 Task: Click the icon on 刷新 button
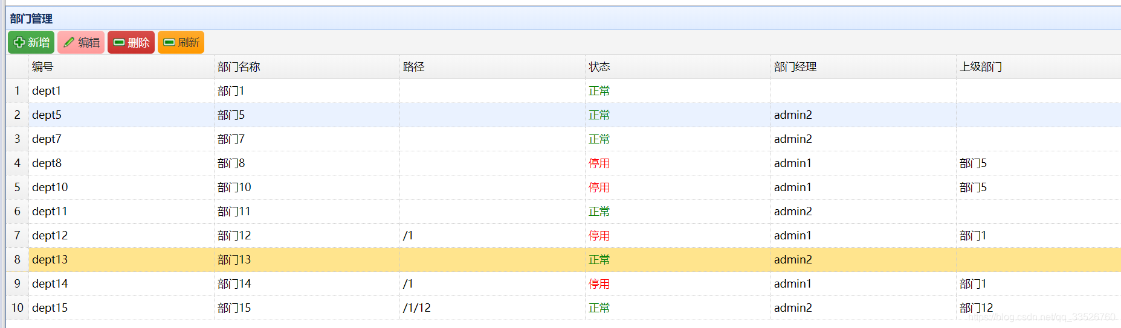point(169,42)
